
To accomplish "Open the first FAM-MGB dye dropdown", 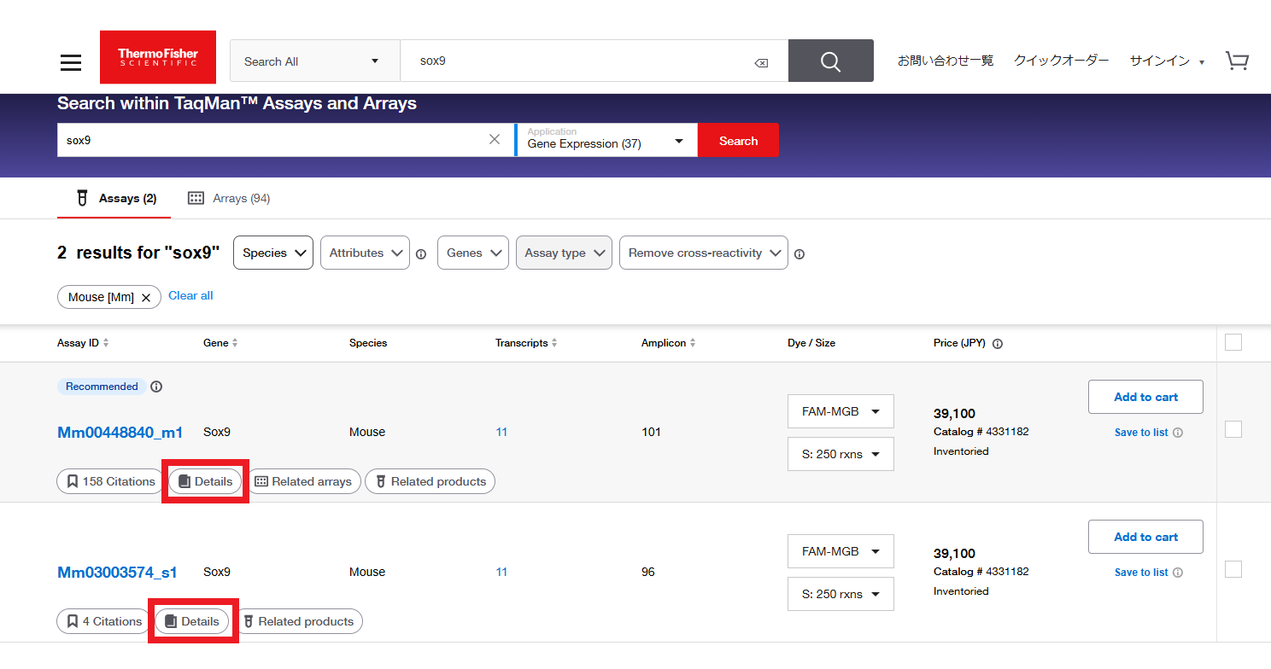I will tap(840, 411).
